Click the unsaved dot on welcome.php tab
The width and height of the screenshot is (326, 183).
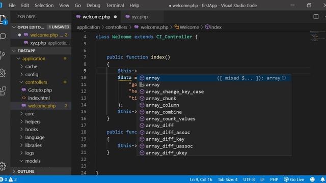pyautogui.click(x=115, y=17)
